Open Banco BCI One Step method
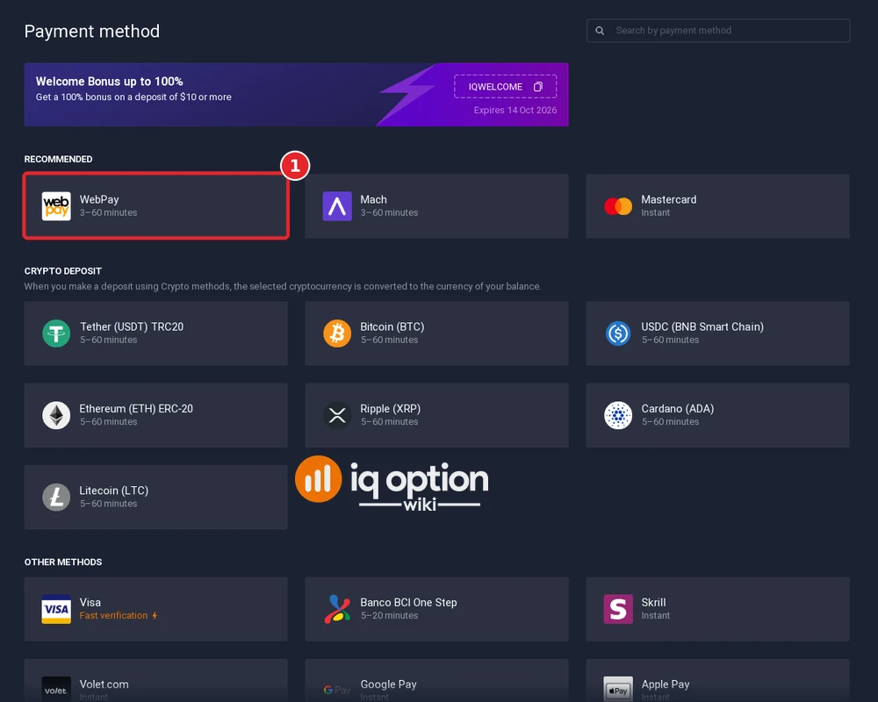This screenshot has width=878, height=702. (436, 608)
